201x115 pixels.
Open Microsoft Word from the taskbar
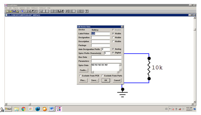(51, 109)
